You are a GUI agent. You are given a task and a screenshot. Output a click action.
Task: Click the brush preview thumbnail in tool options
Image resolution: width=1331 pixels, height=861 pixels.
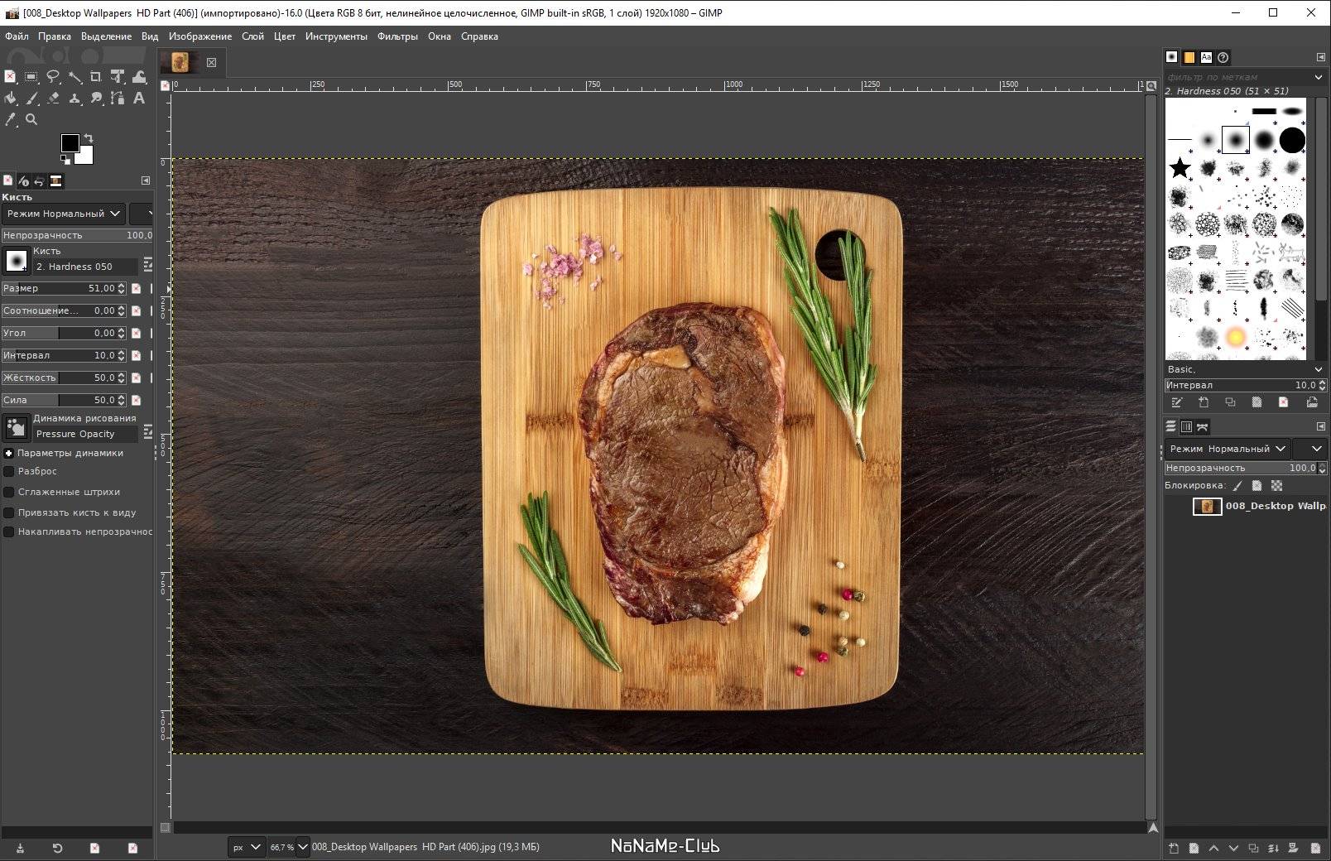pyautogui.click(x=17, y=261)
